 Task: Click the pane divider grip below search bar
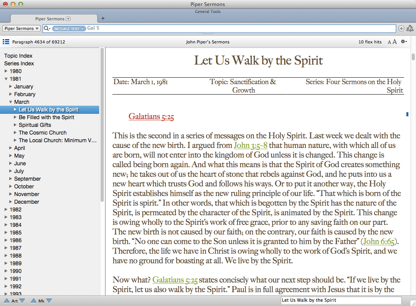pyautogui.click(x=208, y=34)
